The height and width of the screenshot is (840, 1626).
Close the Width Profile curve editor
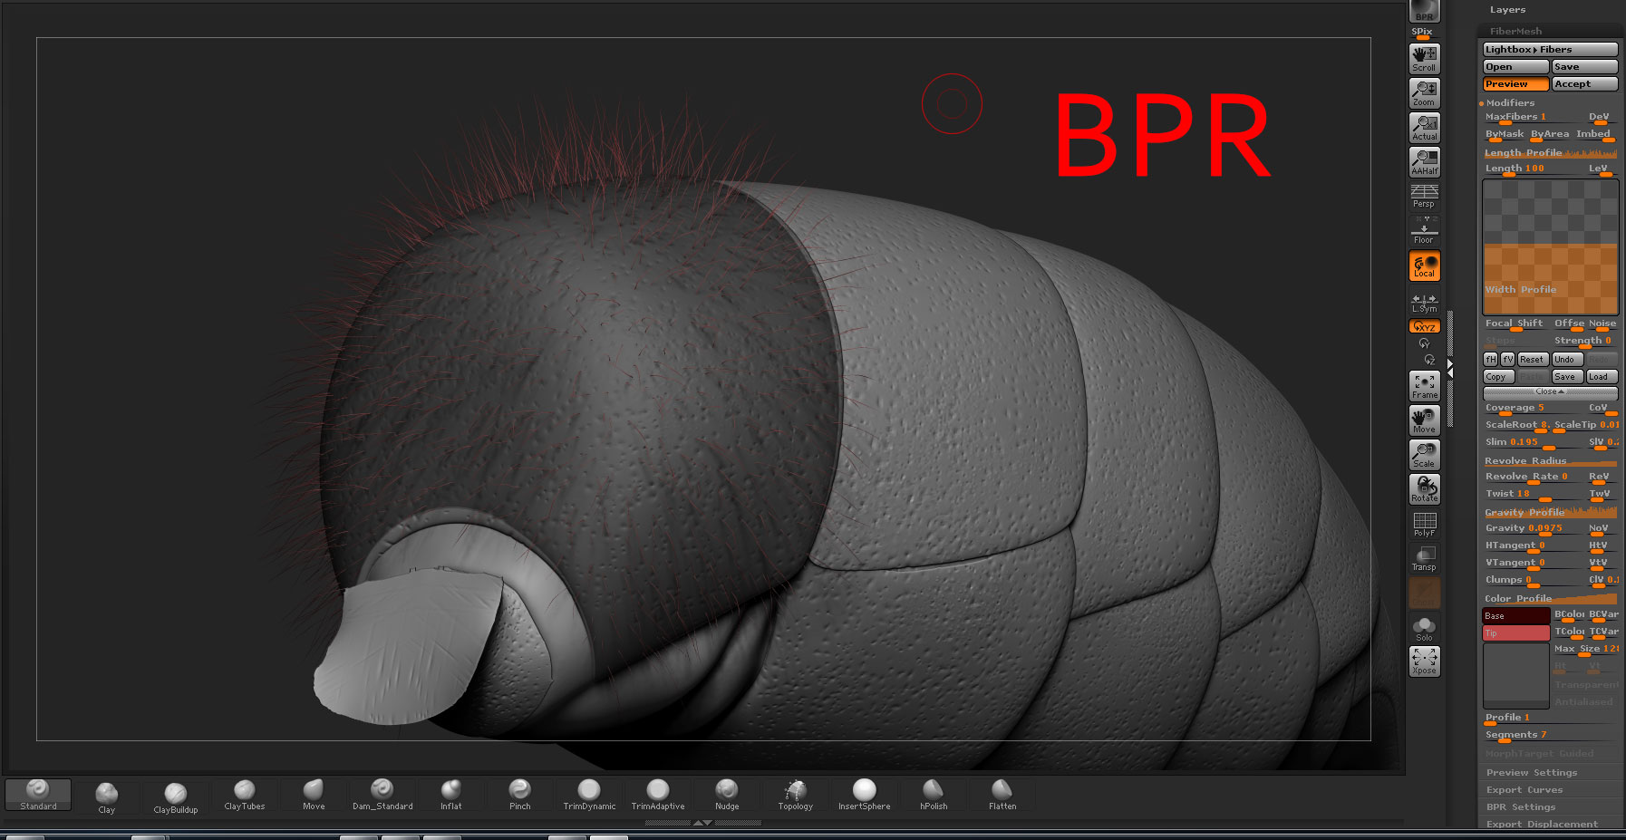click(x=1550, y=392)
